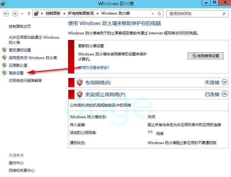This screenshot has height=177, width=231.
Task: Open 高级设置 link
Action: [x=16, y=73]
